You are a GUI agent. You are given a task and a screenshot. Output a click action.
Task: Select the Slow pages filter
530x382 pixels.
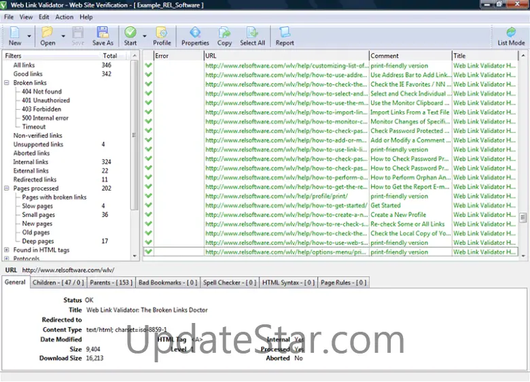pyautogui.click(x=37, y=206)
